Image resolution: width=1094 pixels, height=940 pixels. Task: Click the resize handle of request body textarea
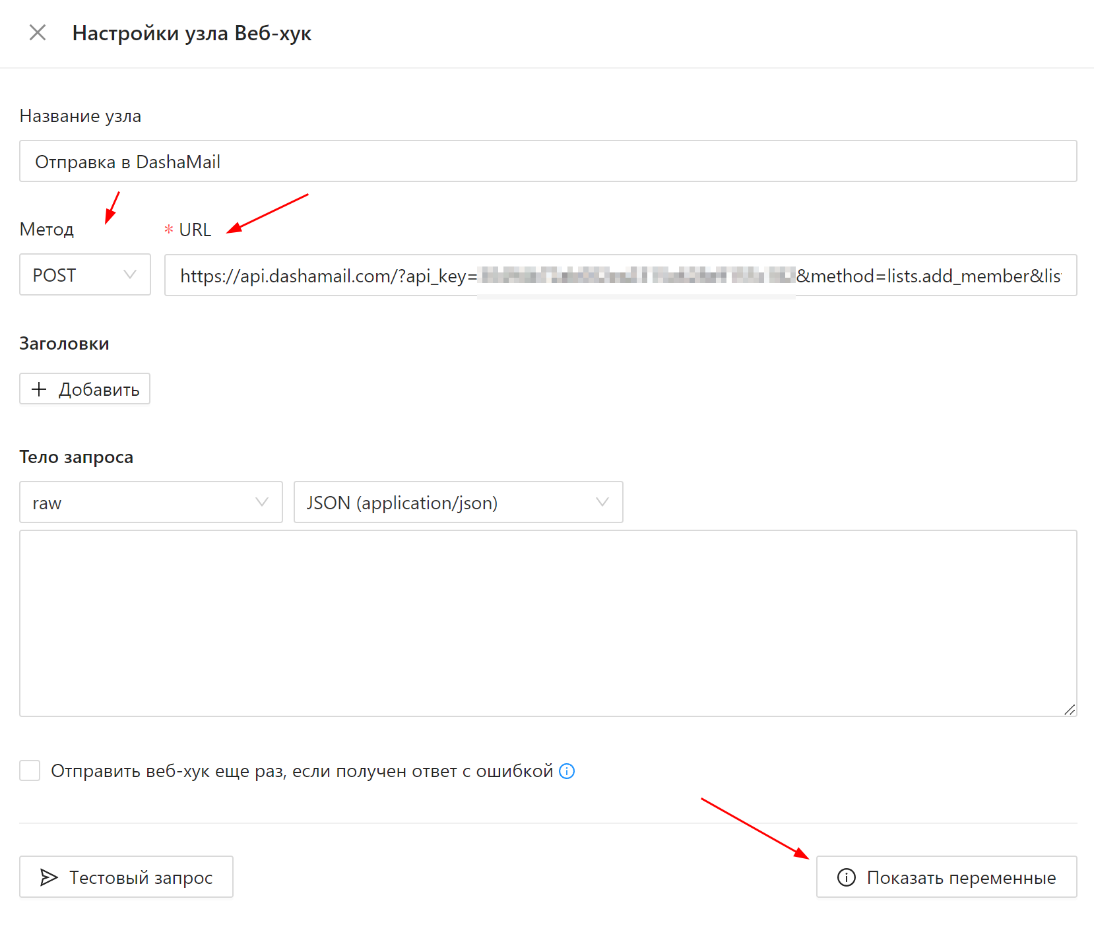point(1069,709)
